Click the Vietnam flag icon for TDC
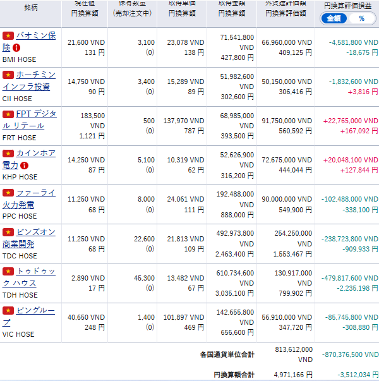This screenshot has width=379, height=381. point(8,232)
